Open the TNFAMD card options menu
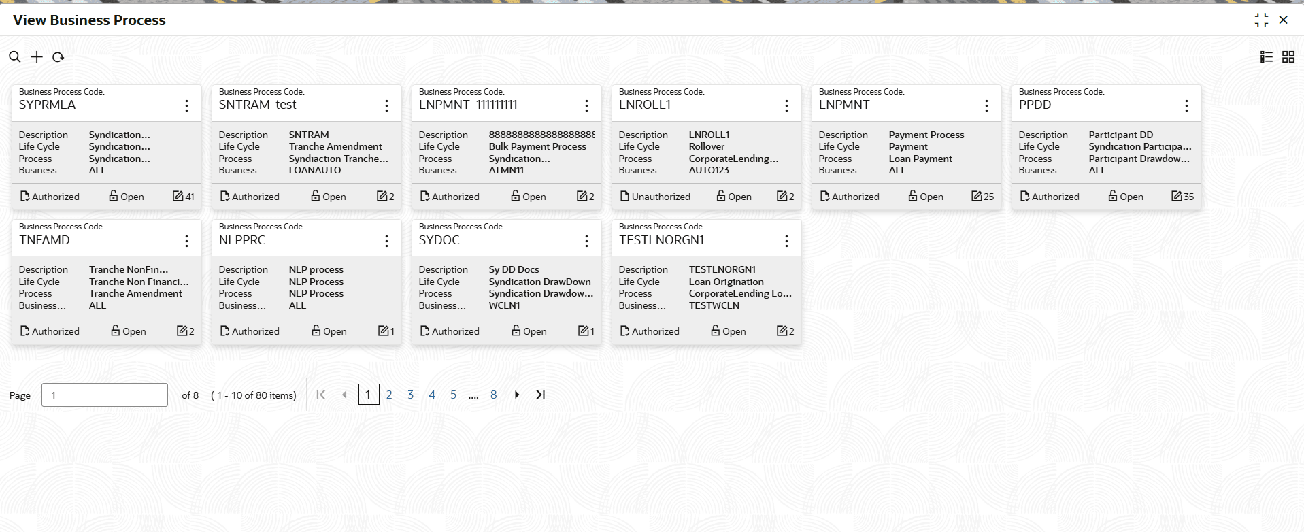 [x=186, y=241]
